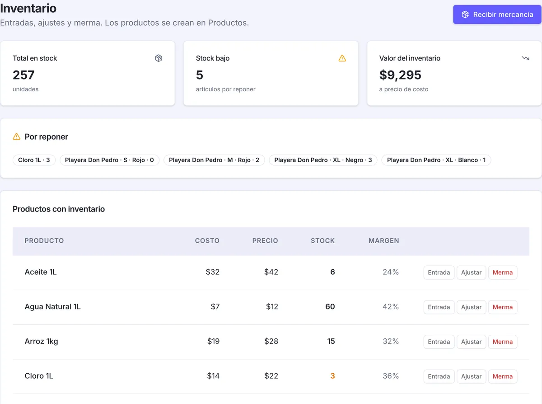Click the Cloro 1L product name in table
Viewport: 542px width, 404px height.
point(39,376)
